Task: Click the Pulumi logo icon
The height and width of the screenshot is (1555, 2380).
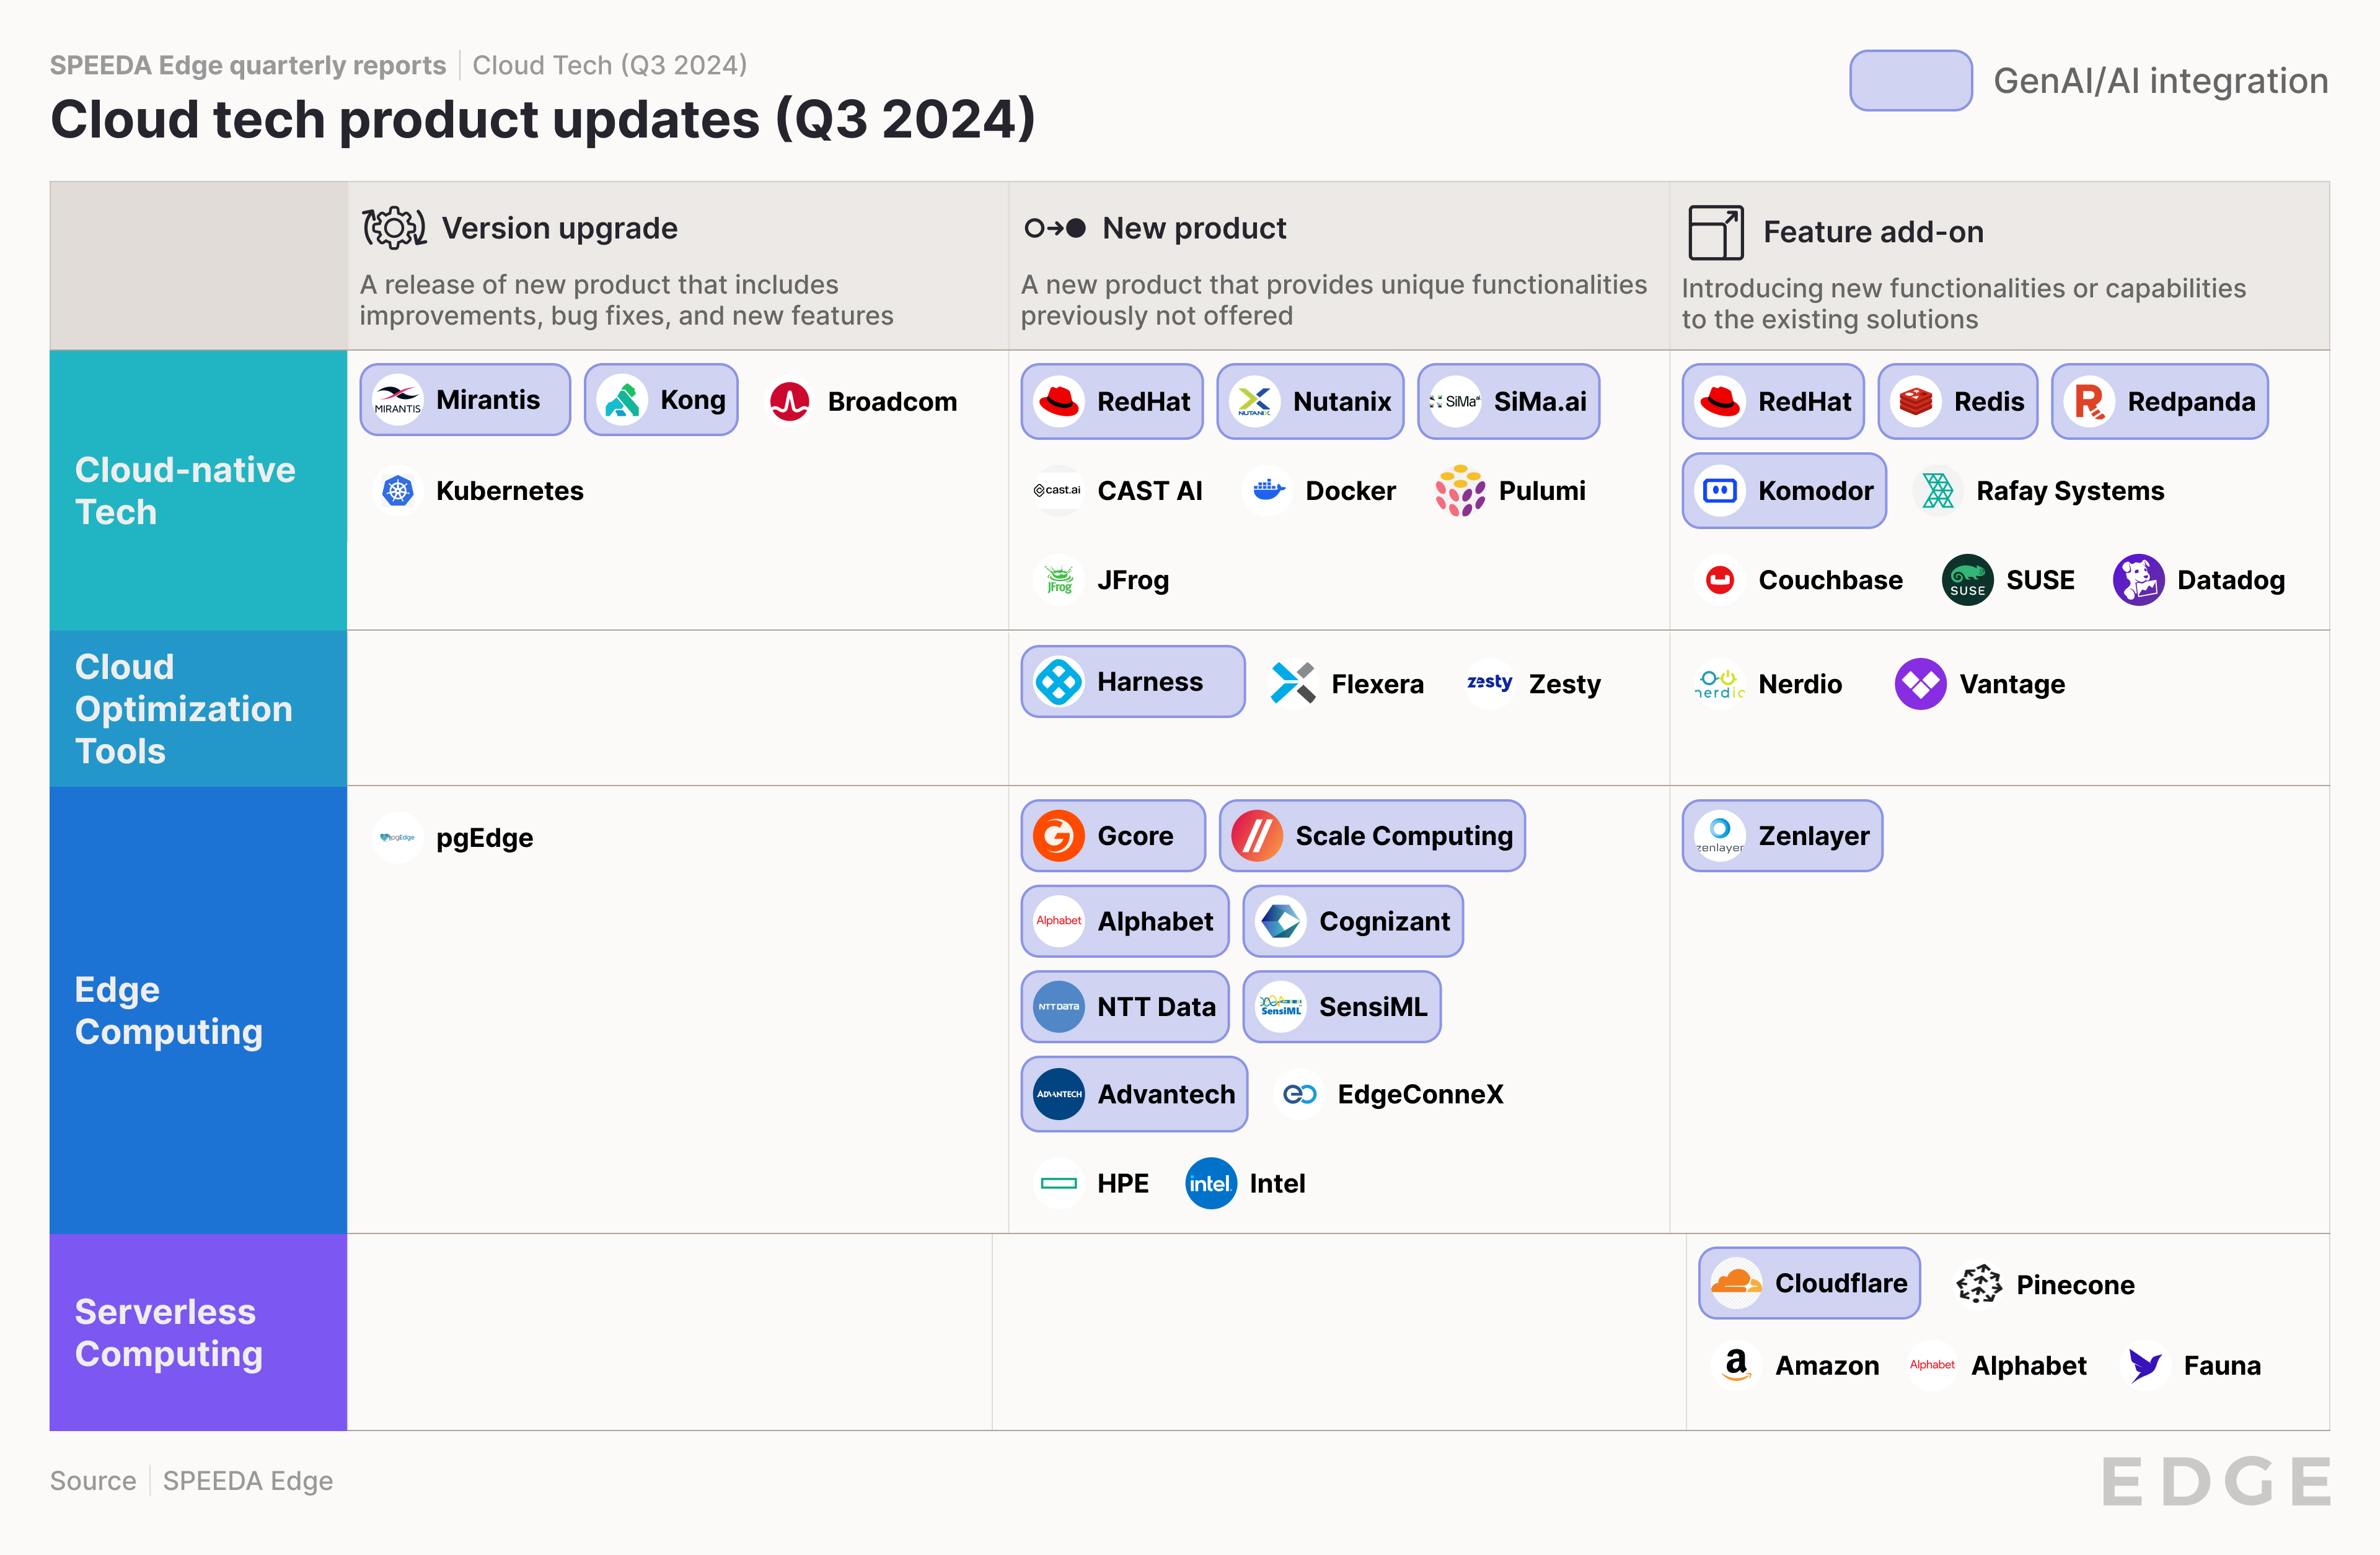Action: [1461, 491]
